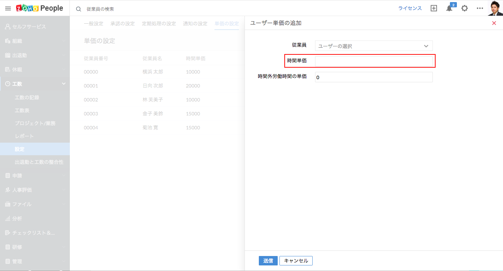Image resolution: width=503 pixels, height=271 pixels.
Task: Close the ユーザー単価の追加 panel
Action: (494, 23)
